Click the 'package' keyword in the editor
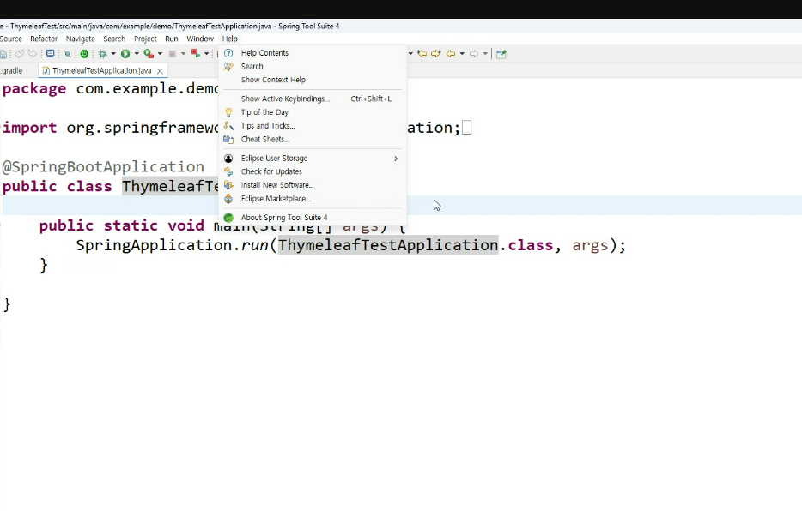 click(x=34, y=89)
